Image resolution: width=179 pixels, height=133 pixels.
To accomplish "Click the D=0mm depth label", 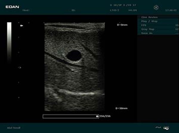I will [122, 25].
